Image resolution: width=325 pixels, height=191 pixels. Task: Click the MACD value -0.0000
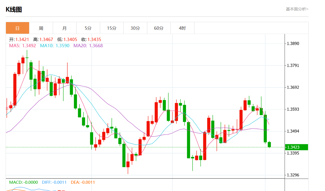31,182
